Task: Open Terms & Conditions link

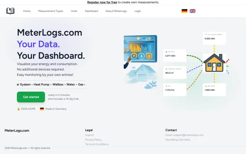Action: [96, 144]
